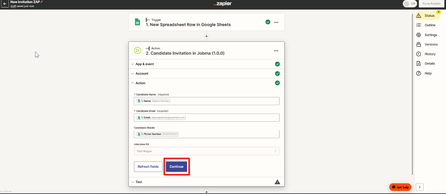Click the Details document icon
Viewport: 446px width, 194px height.
(x=419, y=64)
